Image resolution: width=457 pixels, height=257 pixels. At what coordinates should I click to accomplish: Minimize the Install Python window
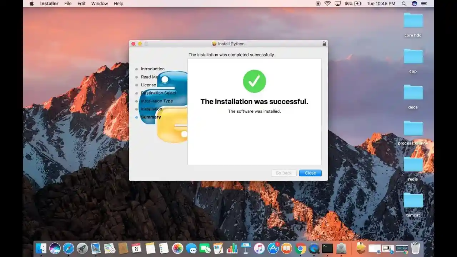pyautogui.click(x=140, y=44)
